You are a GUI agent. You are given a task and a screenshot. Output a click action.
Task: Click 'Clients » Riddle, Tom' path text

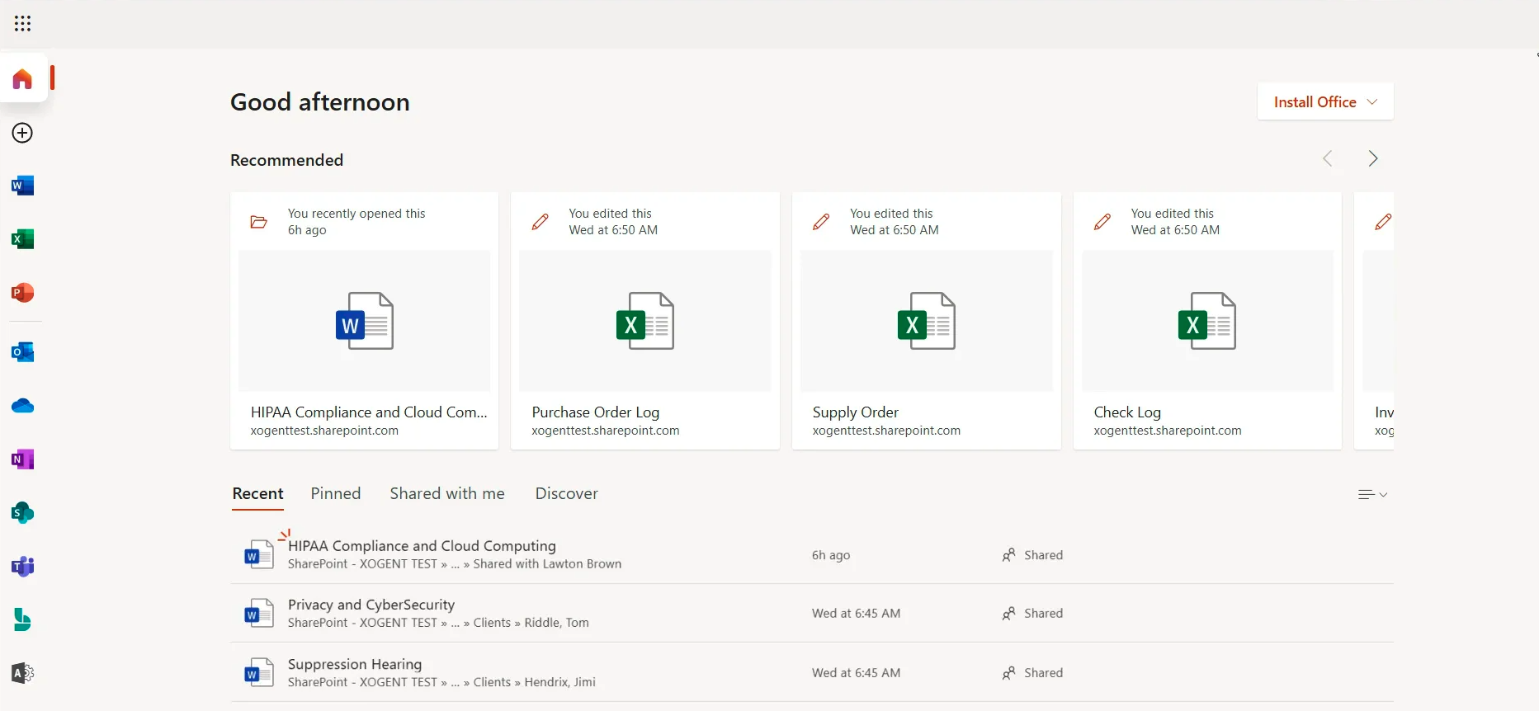[531, 623]
